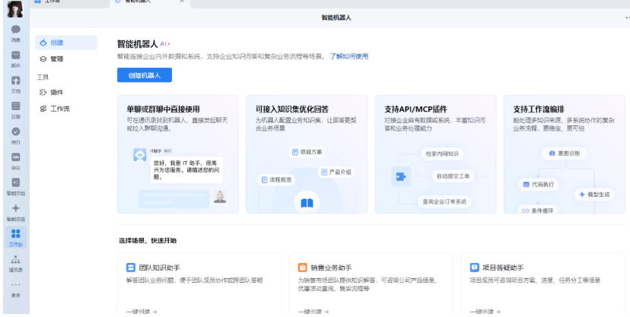The width and height of the screenshot is (630, 317).
Task: Open the 文档 (Docs) sidebar icon
Action: coord(16,81)
